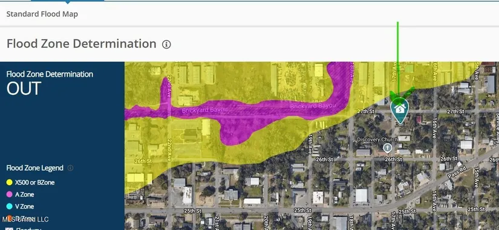Click the V Zone legend label

point(25,206)
